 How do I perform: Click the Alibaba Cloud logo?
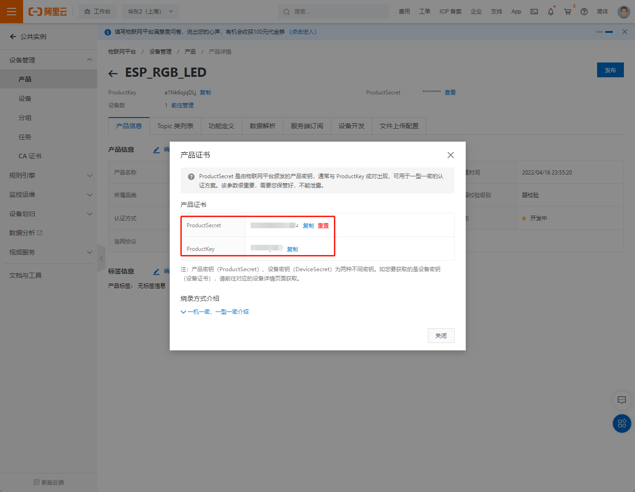point(48,12)
